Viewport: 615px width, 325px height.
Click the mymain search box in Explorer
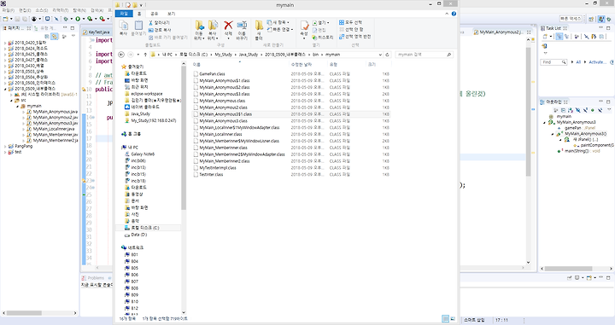pos(424,55)
